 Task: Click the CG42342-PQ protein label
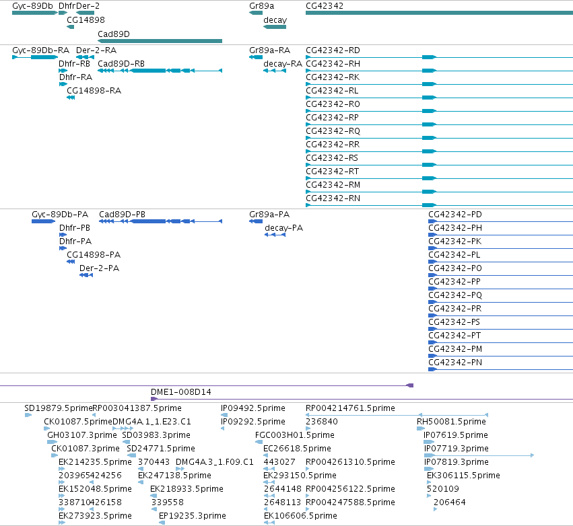point(455,295)
